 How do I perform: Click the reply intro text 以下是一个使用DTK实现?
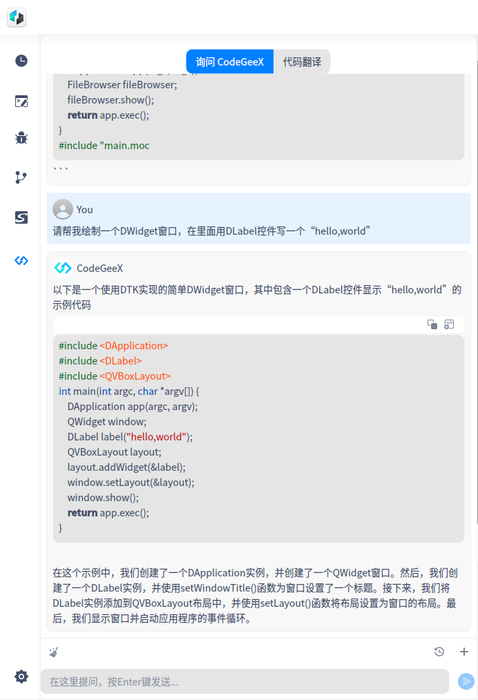coord(258,298)
